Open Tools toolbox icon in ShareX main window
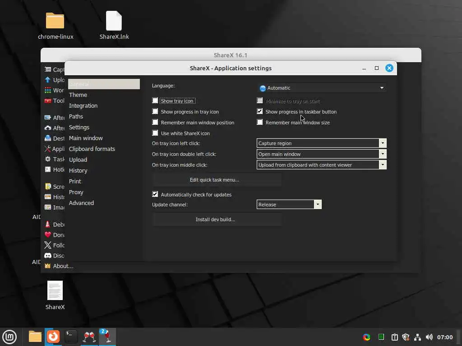 point(47,100)
